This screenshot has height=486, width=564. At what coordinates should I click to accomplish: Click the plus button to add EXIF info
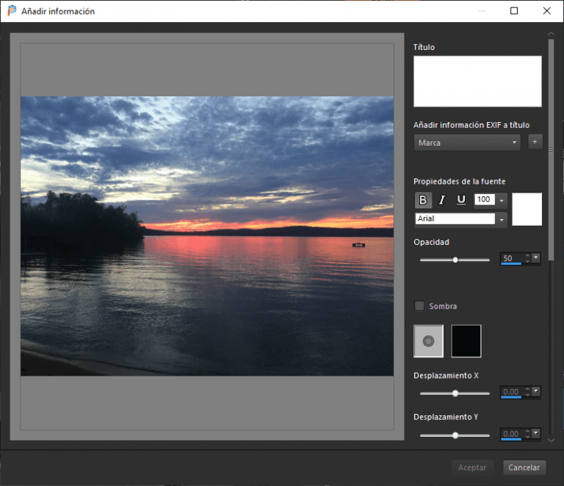535,142
